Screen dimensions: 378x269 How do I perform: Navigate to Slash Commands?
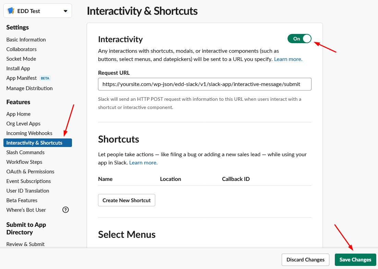25,152
